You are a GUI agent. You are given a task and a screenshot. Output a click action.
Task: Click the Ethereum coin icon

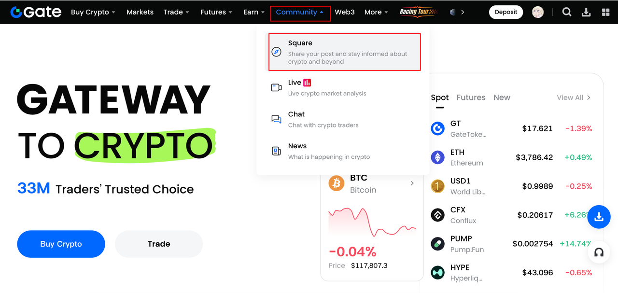437,157
